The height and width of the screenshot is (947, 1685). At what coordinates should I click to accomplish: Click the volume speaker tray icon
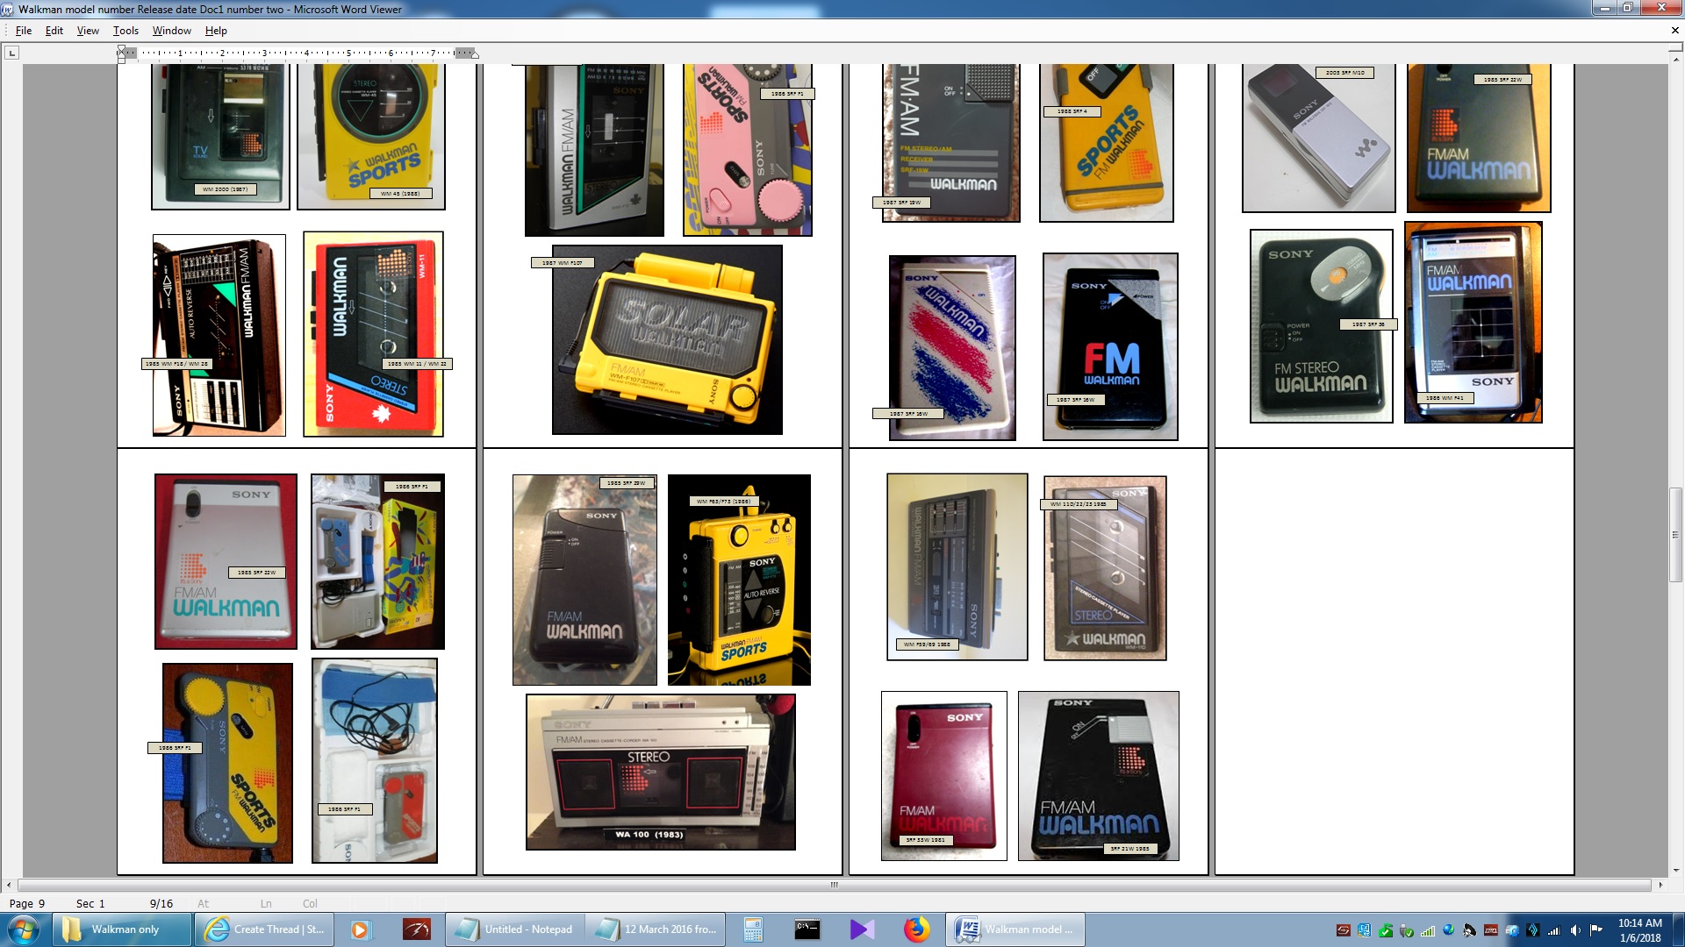click(1575, 930)
